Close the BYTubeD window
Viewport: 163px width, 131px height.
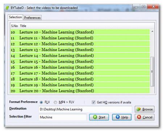click(x=153, y=7)
